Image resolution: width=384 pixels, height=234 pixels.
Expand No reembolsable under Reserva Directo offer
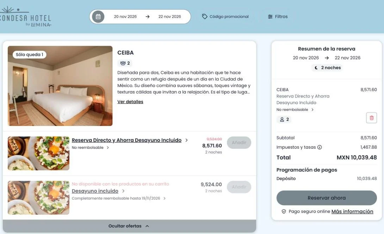(x=90, y=147)
